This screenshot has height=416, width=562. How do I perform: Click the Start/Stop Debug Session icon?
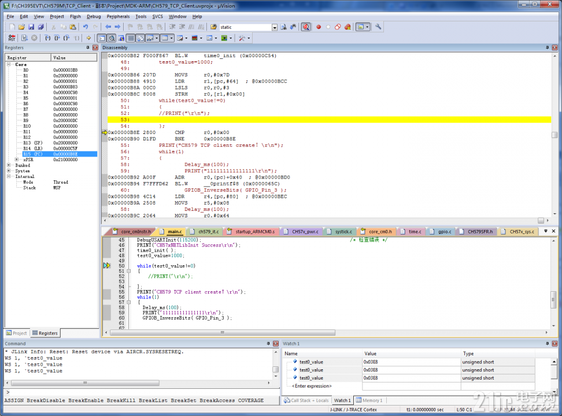[306, 27]
